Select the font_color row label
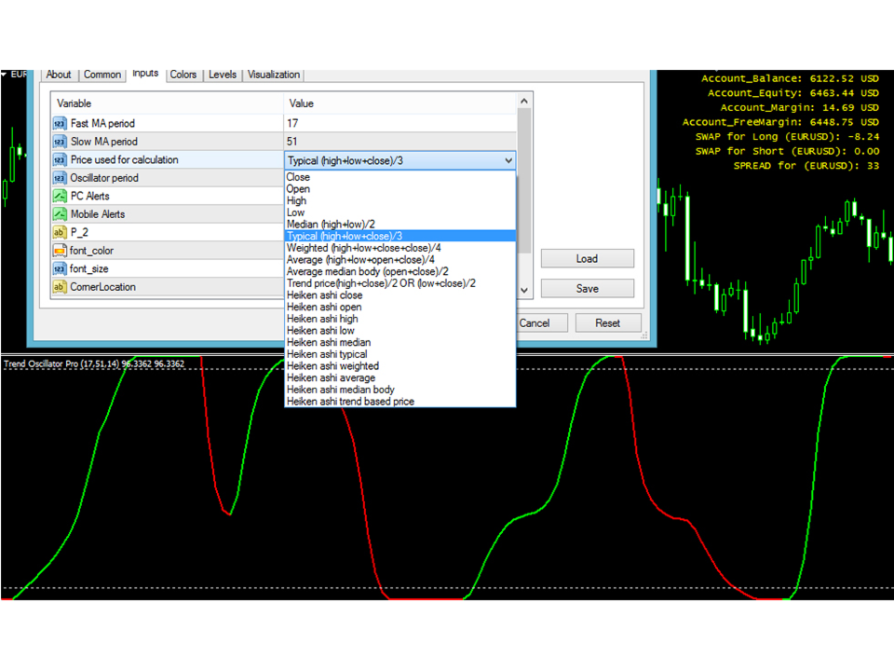Viewport: 894px width, 671px height. pyautogui.click(x=91, y=251)
